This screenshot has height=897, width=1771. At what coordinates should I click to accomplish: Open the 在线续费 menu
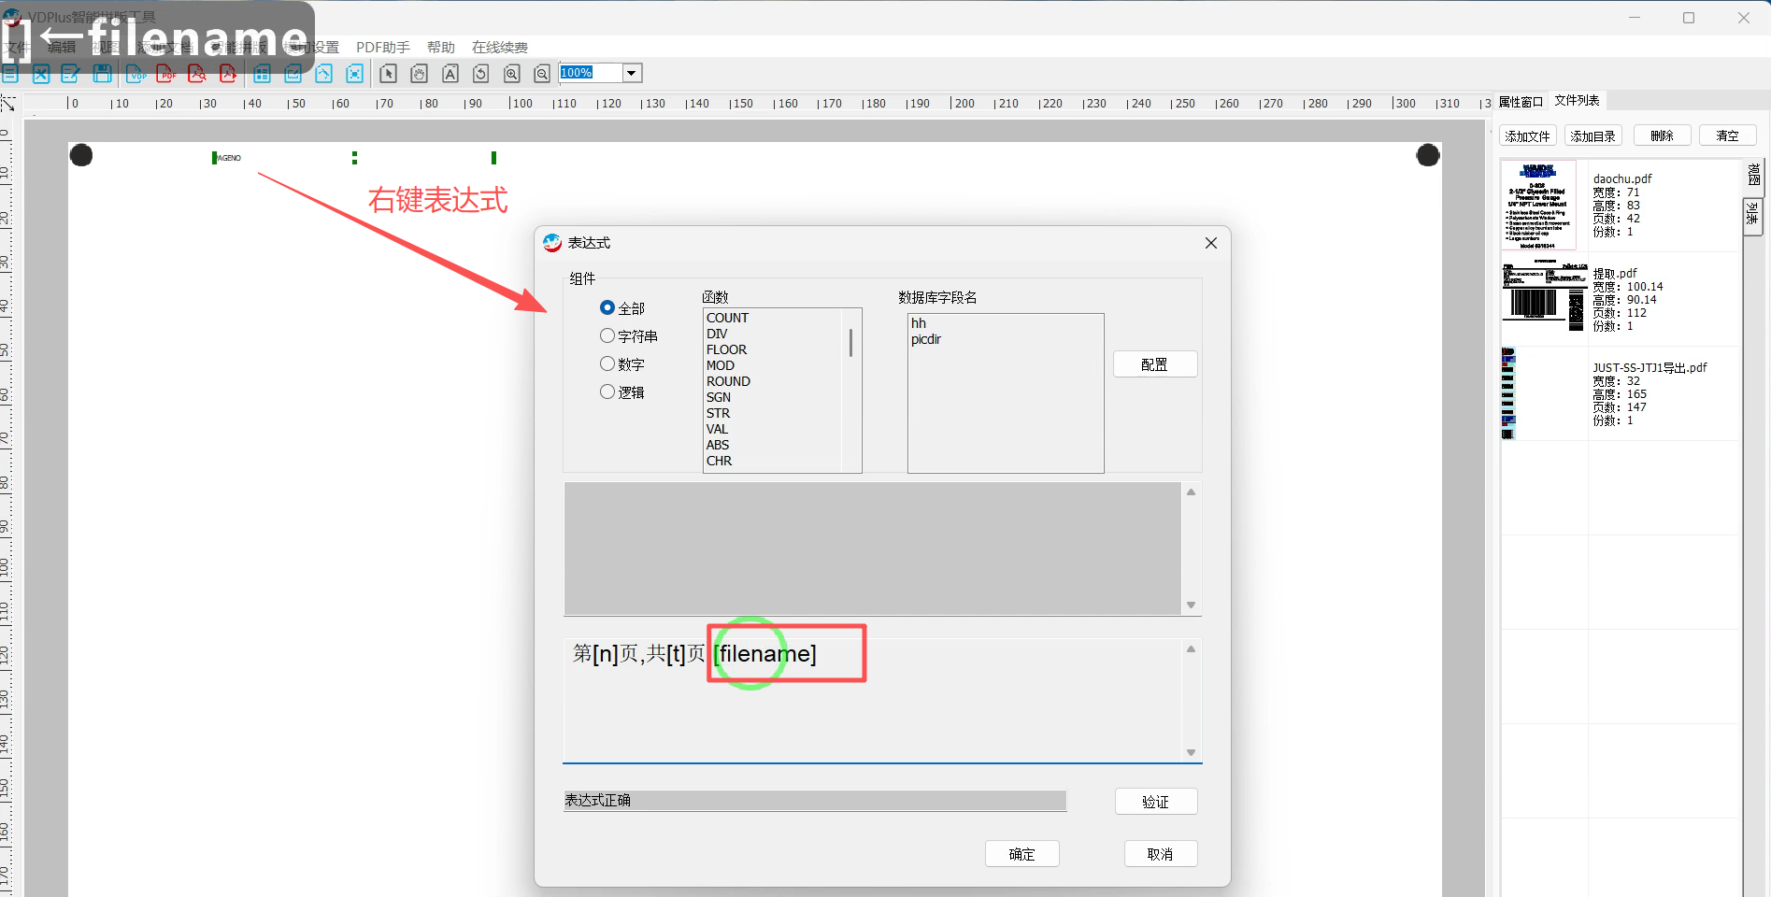point(500,48)
